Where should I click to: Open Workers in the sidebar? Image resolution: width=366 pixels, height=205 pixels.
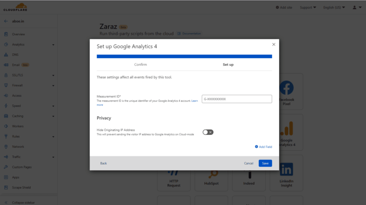pyautogui.click(x=18, y=126)
